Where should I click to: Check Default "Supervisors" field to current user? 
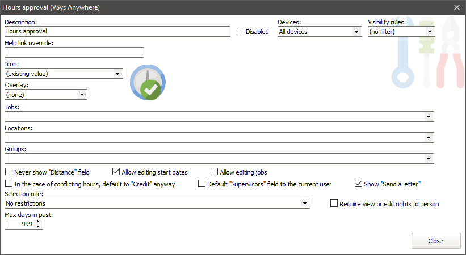(201, 184)
